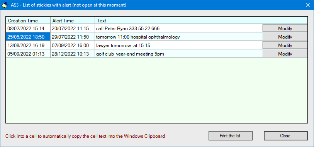Copy creation time 08/07/2022 15:14 cell

click(28, 29)
